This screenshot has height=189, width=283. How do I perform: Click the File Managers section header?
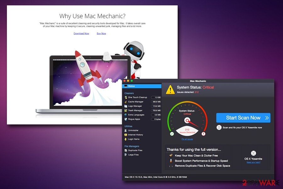coord(132,146)
